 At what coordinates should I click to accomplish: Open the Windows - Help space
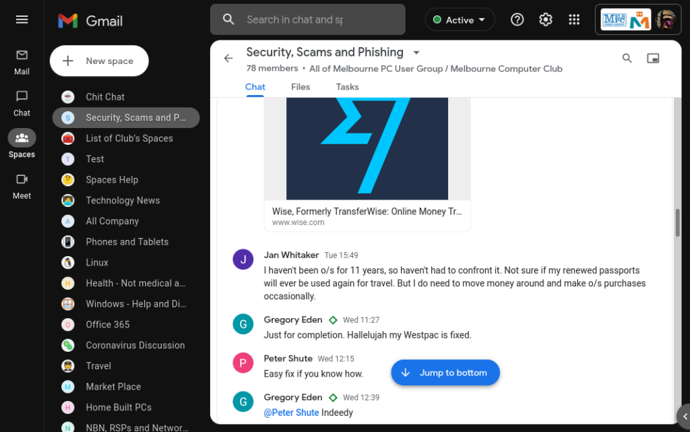point(126,304)
